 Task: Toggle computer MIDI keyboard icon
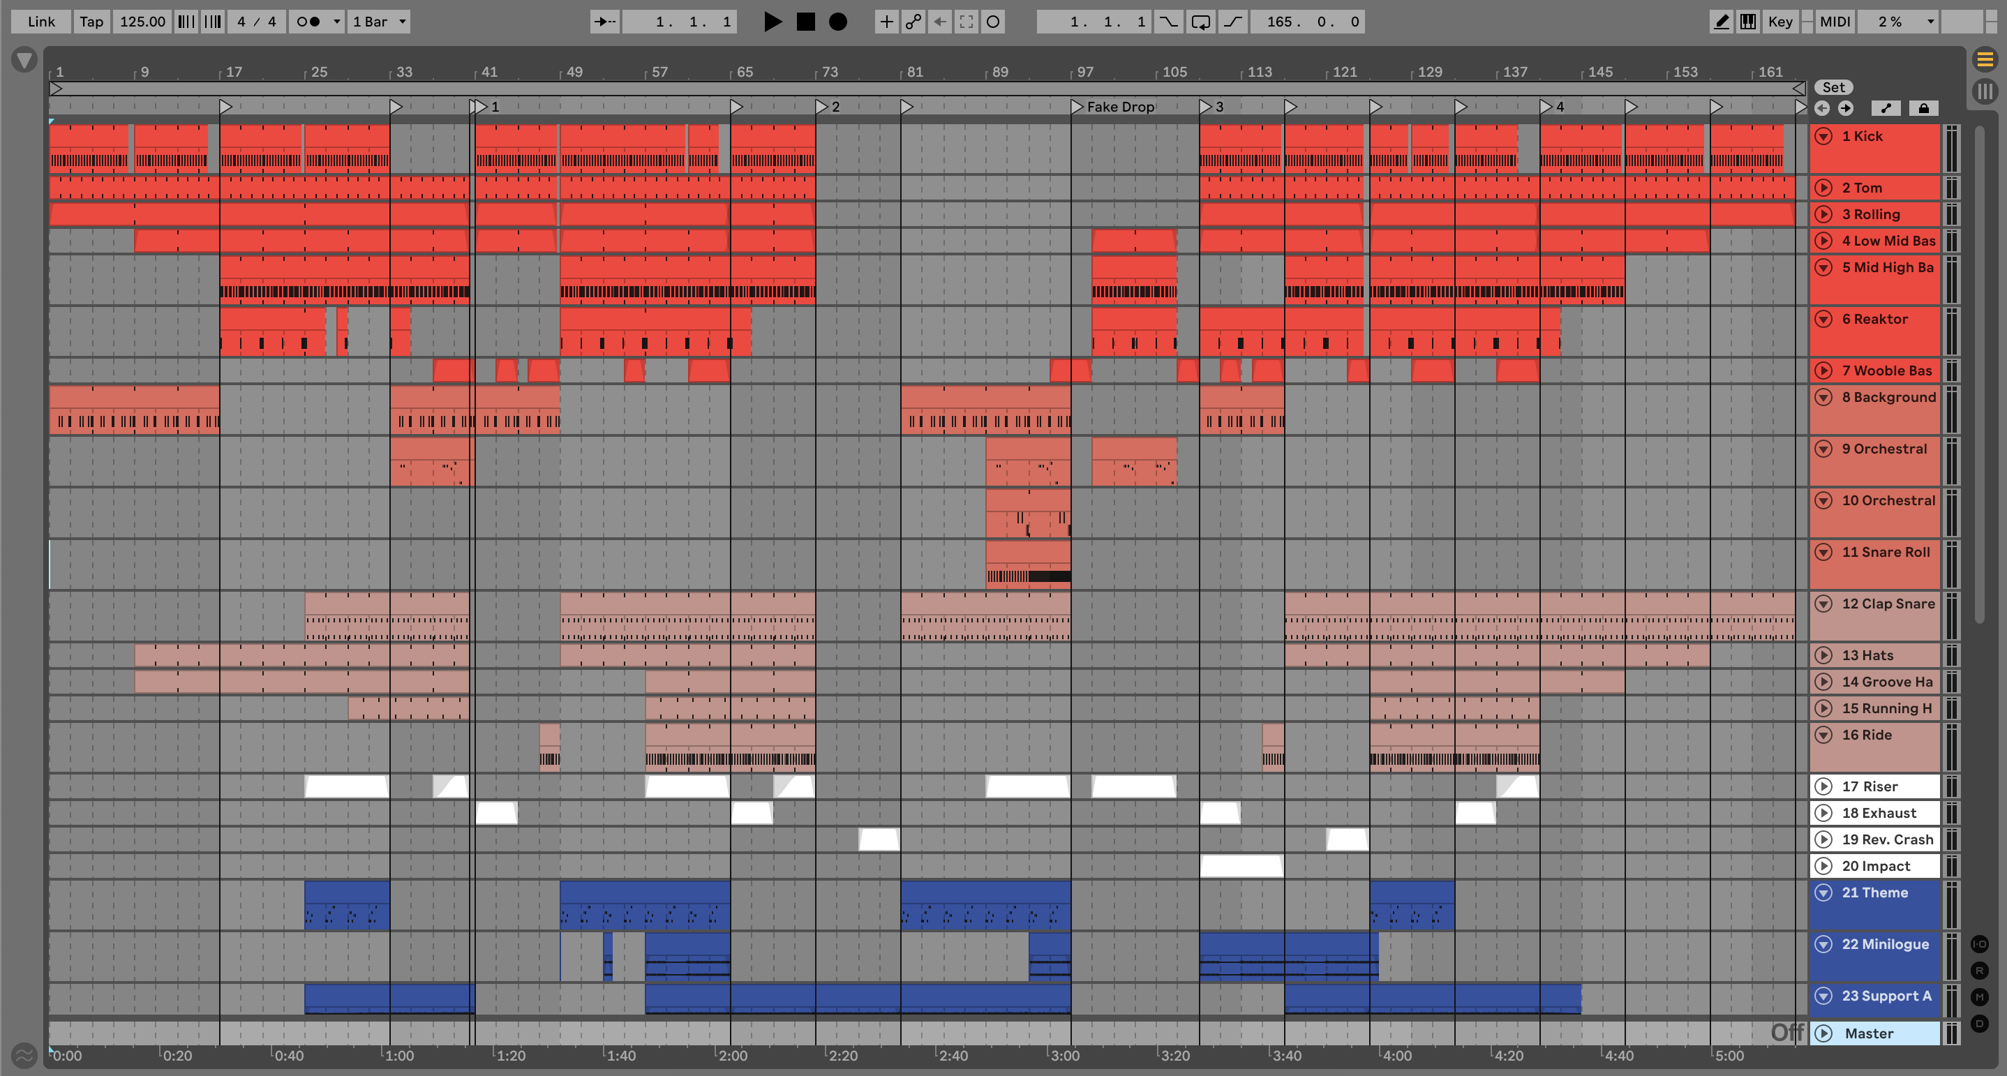coord(1747,22)
